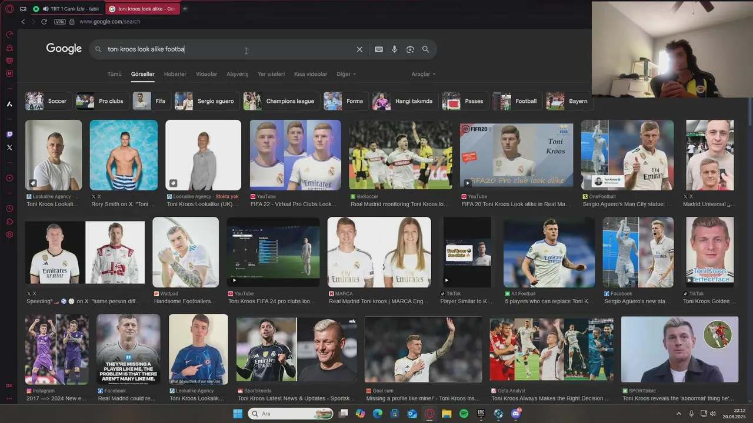Open the Videolar results tab
Image resolution: width=753 pixels, height=423 pixels.
(206, 74)
